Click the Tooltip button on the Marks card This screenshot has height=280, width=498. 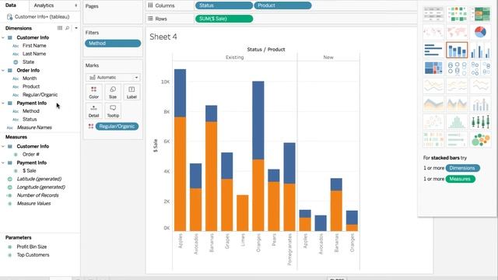coord(113,111)
